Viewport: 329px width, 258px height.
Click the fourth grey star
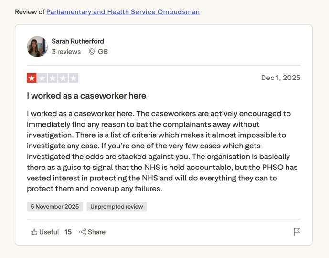pos(63,78)
